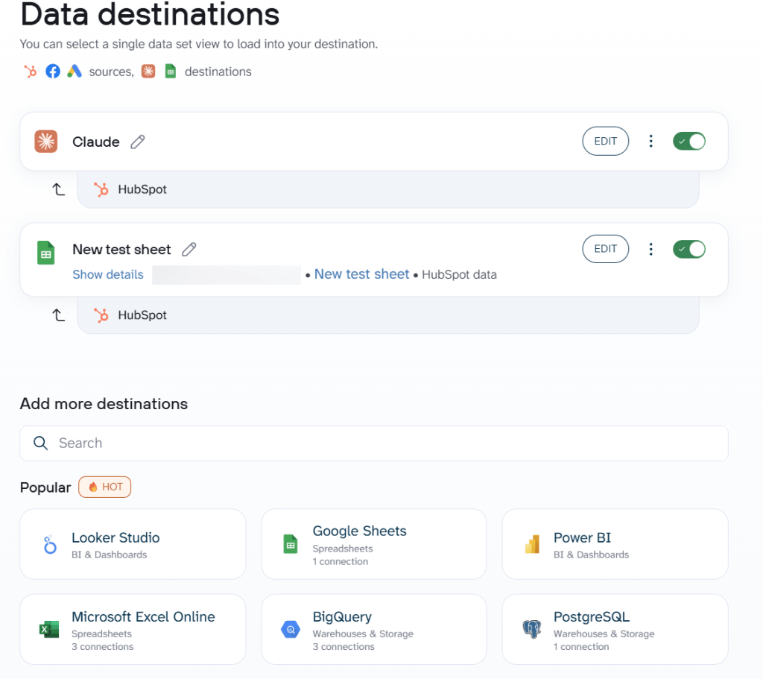Image resolution: width=763 pixels, height=679 pixels.
Task: Click the Google Sheets icon in header summary
Action: coord(171,72)
